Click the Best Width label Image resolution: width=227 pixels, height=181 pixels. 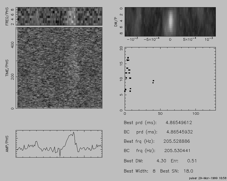(136, 171)
